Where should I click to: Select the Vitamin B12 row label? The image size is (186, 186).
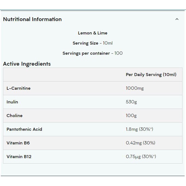(x=19, y=157)
